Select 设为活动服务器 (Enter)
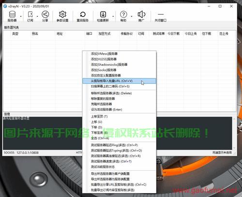 point(119,109)
